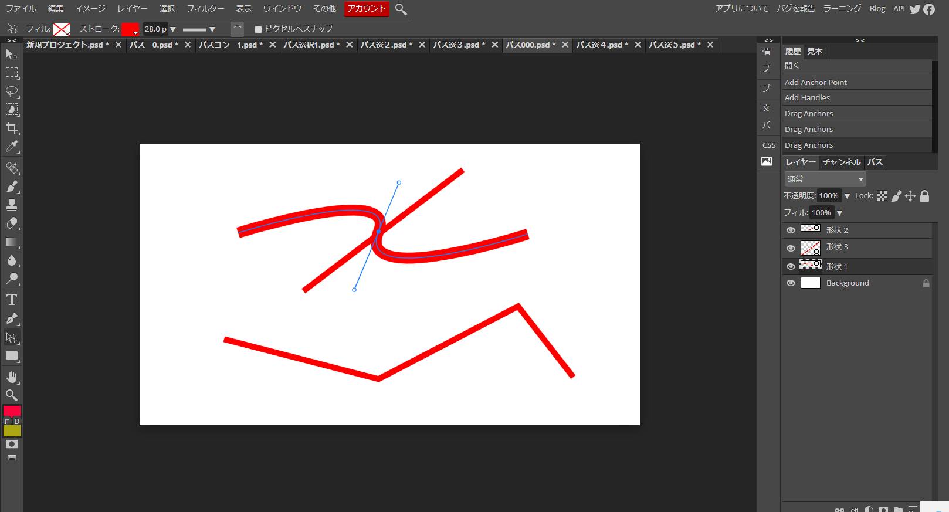The image size is (949, 512).
Task: Click the アカウント button
Action: click(367, 8)
